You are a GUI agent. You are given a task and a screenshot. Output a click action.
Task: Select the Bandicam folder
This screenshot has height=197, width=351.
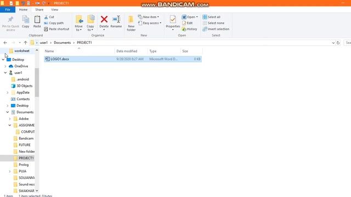26,138
